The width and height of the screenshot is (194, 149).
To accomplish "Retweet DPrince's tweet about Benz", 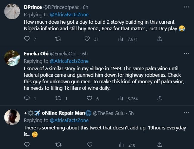I will click(x=59, y=39).
